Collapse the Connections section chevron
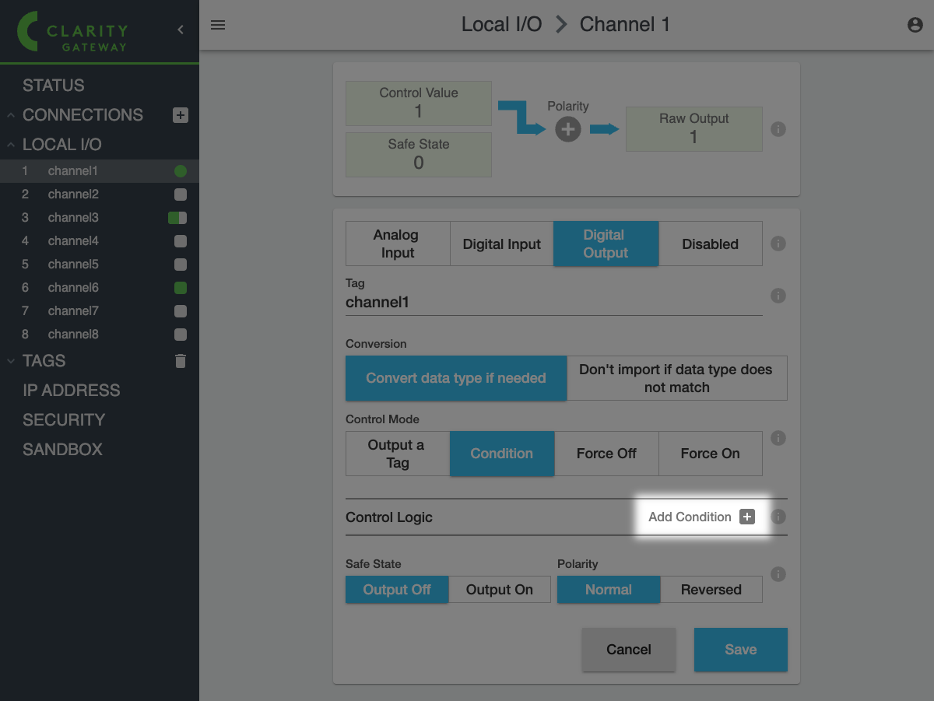 (x=11, y=115)
